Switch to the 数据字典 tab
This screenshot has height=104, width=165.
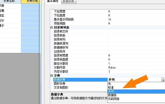coord(68,2)
